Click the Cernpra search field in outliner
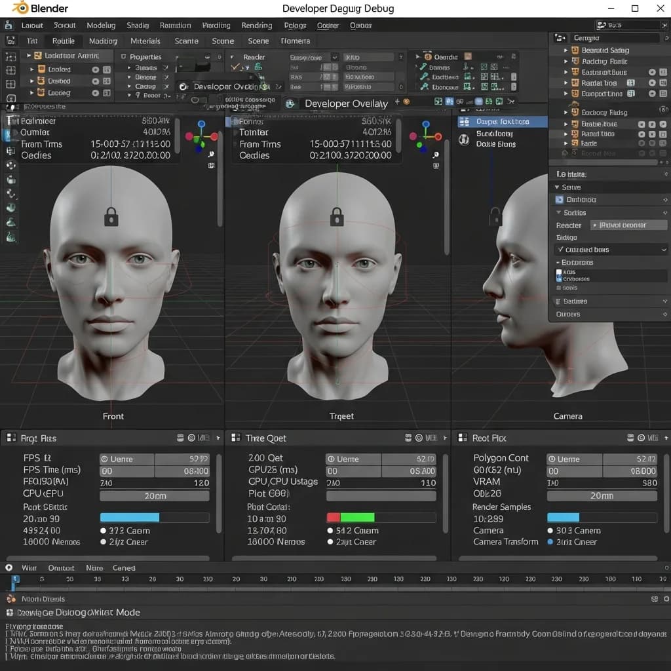 click(x=615, y=37)
